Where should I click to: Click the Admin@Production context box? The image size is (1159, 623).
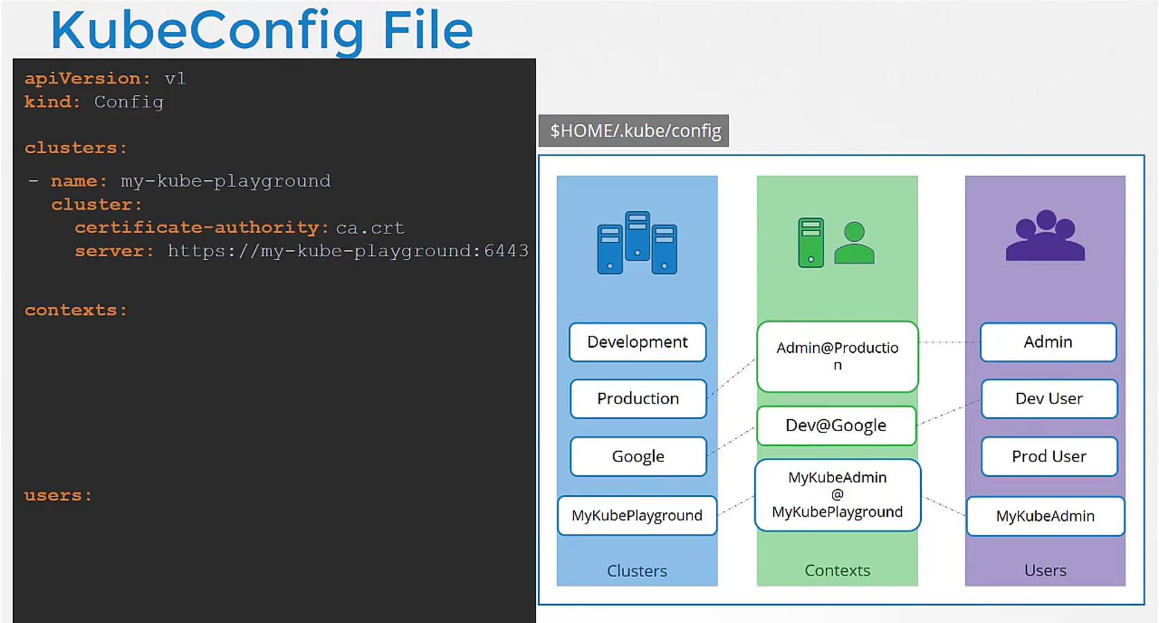837,356
